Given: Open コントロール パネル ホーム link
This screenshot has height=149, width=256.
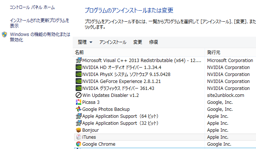Looking at the screenshot, I should pyautogui.click(x=32, y=7).
